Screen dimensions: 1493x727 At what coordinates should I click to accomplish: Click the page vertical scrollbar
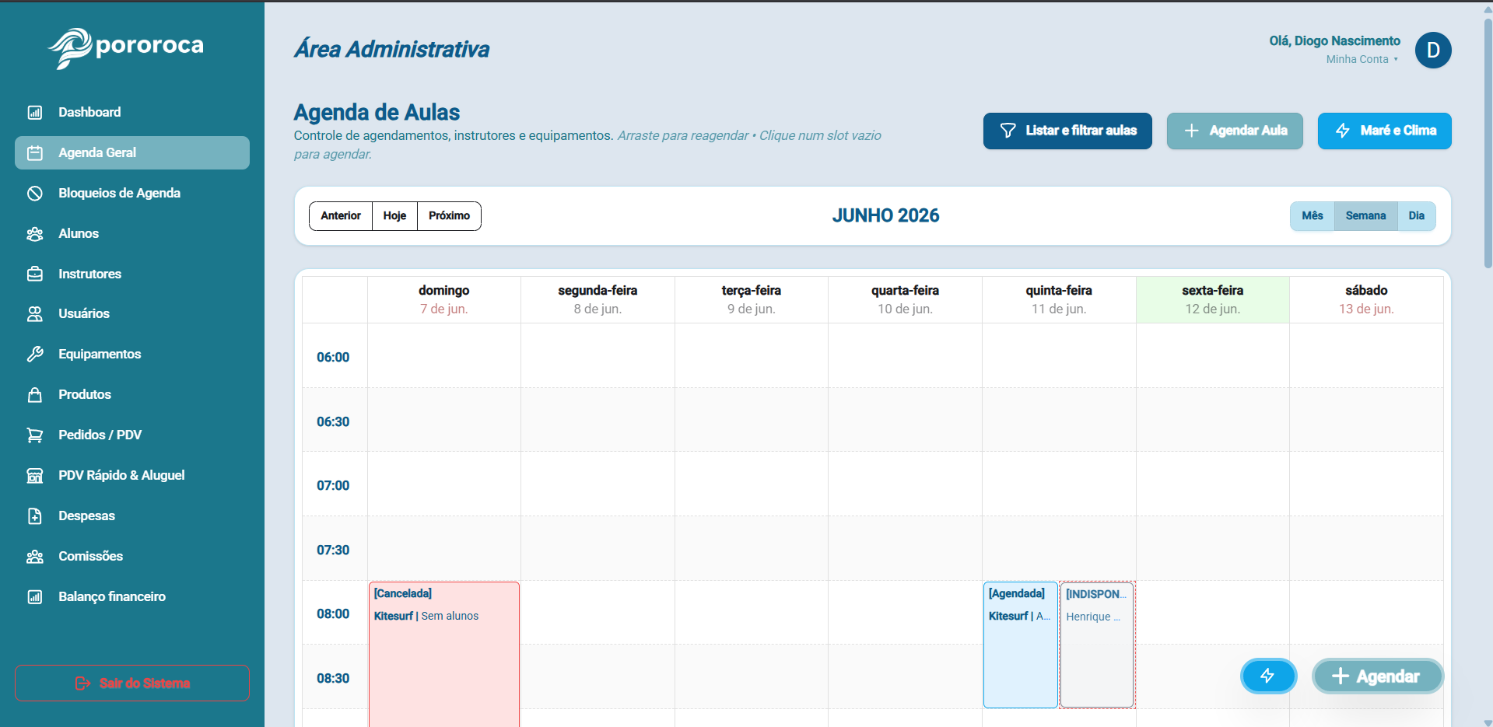point(1488,144)
